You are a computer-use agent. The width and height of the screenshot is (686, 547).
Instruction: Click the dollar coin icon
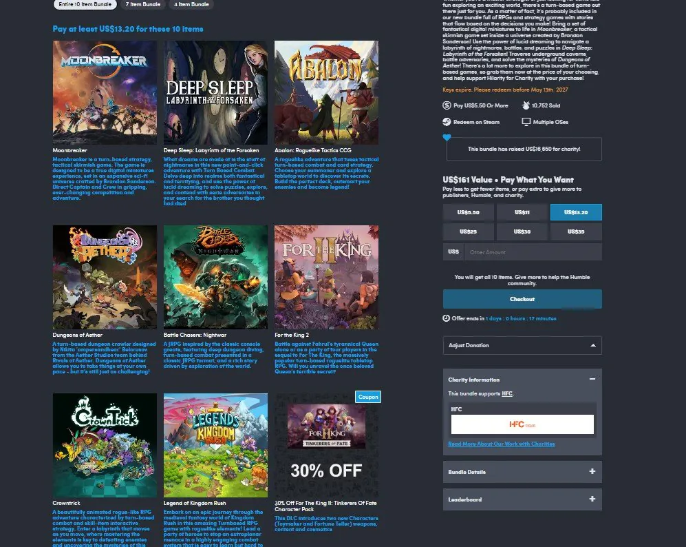[447, 105]
